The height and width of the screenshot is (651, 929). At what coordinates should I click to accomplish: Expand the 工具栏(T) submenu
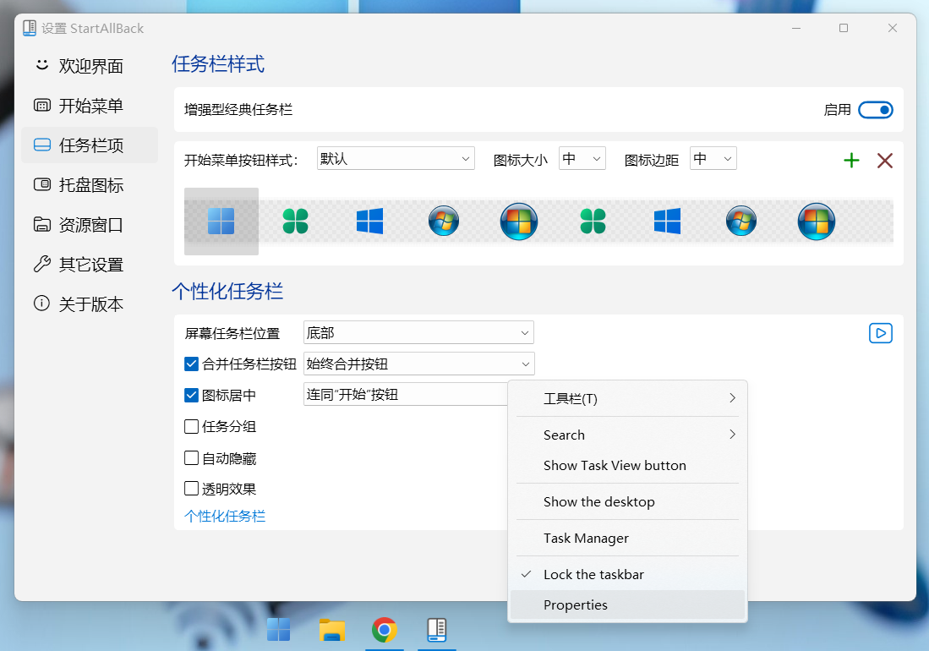(x=627, y=398)
